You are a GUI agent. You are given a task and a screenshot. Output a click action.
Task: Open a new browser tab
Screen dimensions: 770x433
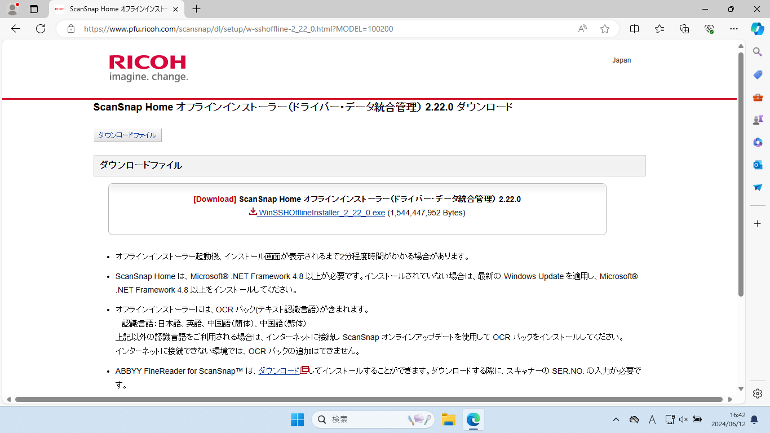point(196,9)
